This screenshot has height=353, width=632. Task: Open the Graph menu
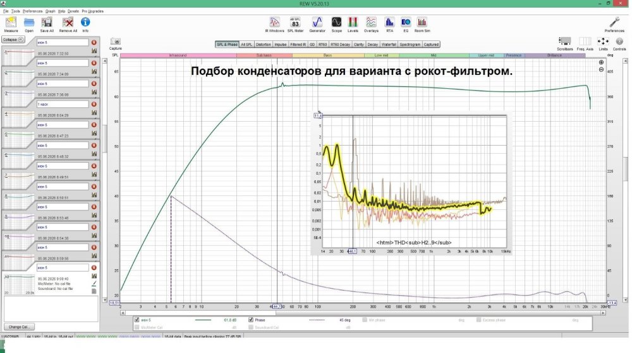coord(50,11)
